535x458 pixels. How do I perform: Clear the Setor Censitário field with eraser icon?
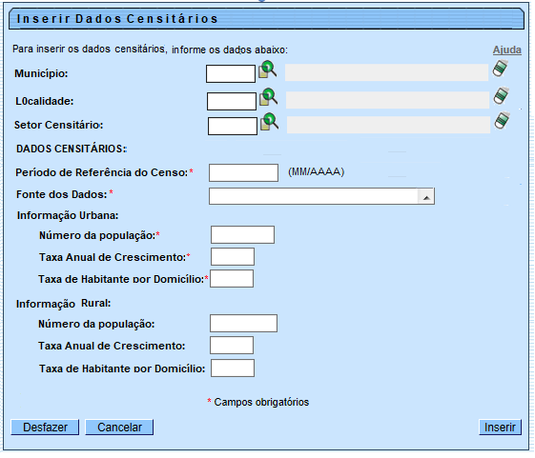pos(503,121)
